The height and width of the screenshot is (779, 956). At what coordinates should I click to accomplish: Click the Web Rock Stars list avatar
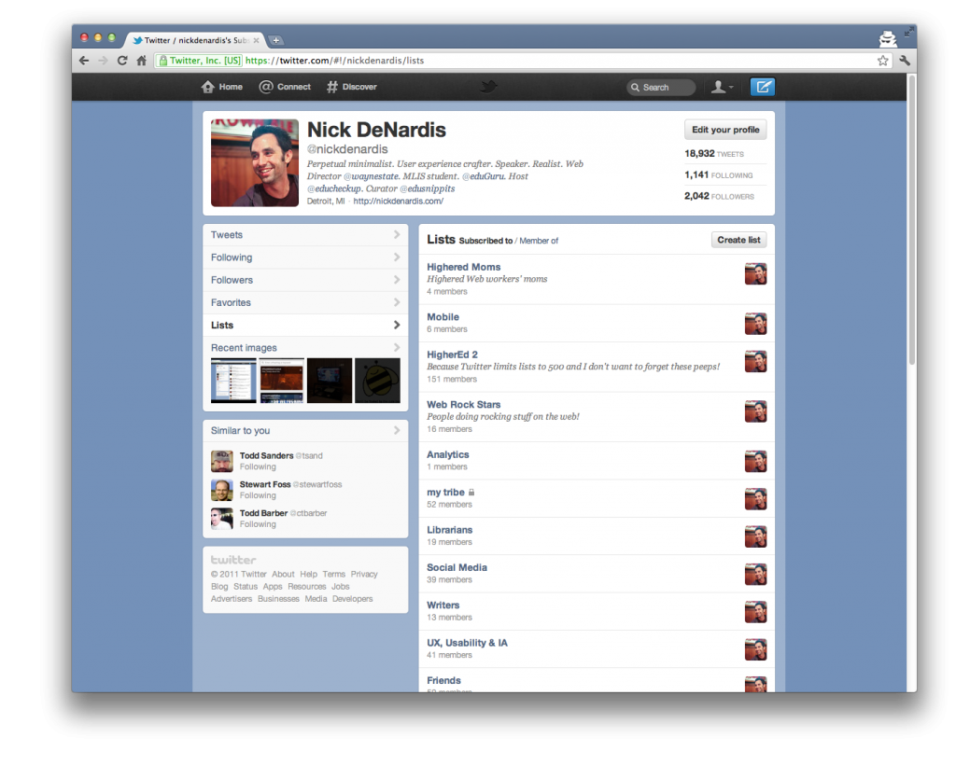tap(755, 411)
